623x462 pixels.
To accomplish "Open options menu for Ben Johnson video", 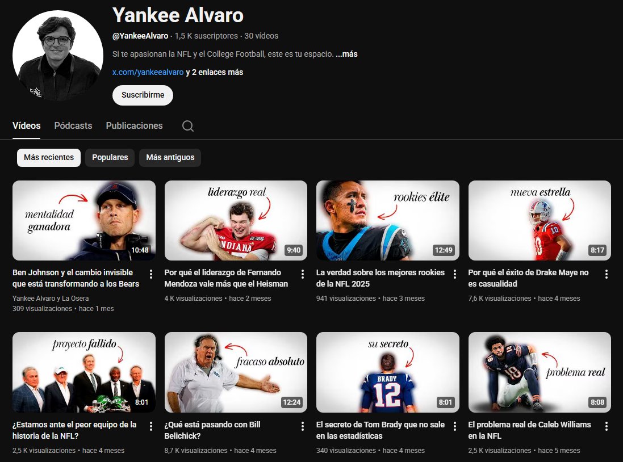I will tap(151, 274).
